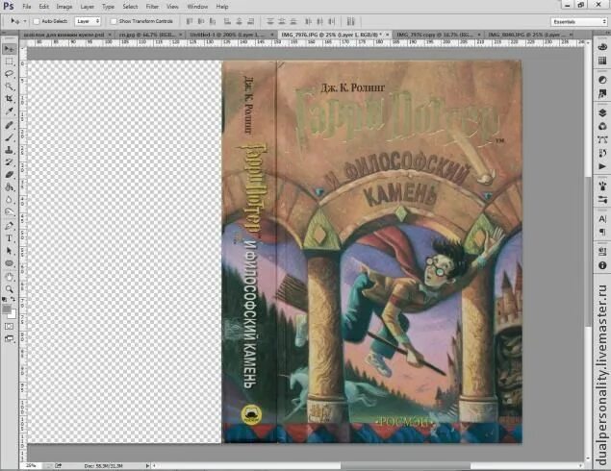Image resolution: width=611 pixels, height=471 pixels.
Task: Close the Untitled-1 document tab
Action: pos(272,35)
